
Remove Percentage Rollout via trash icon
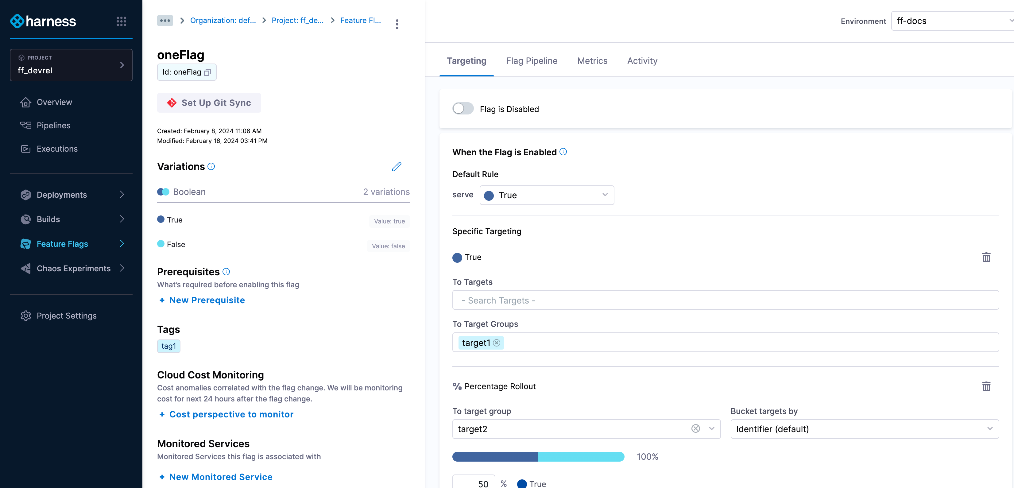tap(986, 386)
